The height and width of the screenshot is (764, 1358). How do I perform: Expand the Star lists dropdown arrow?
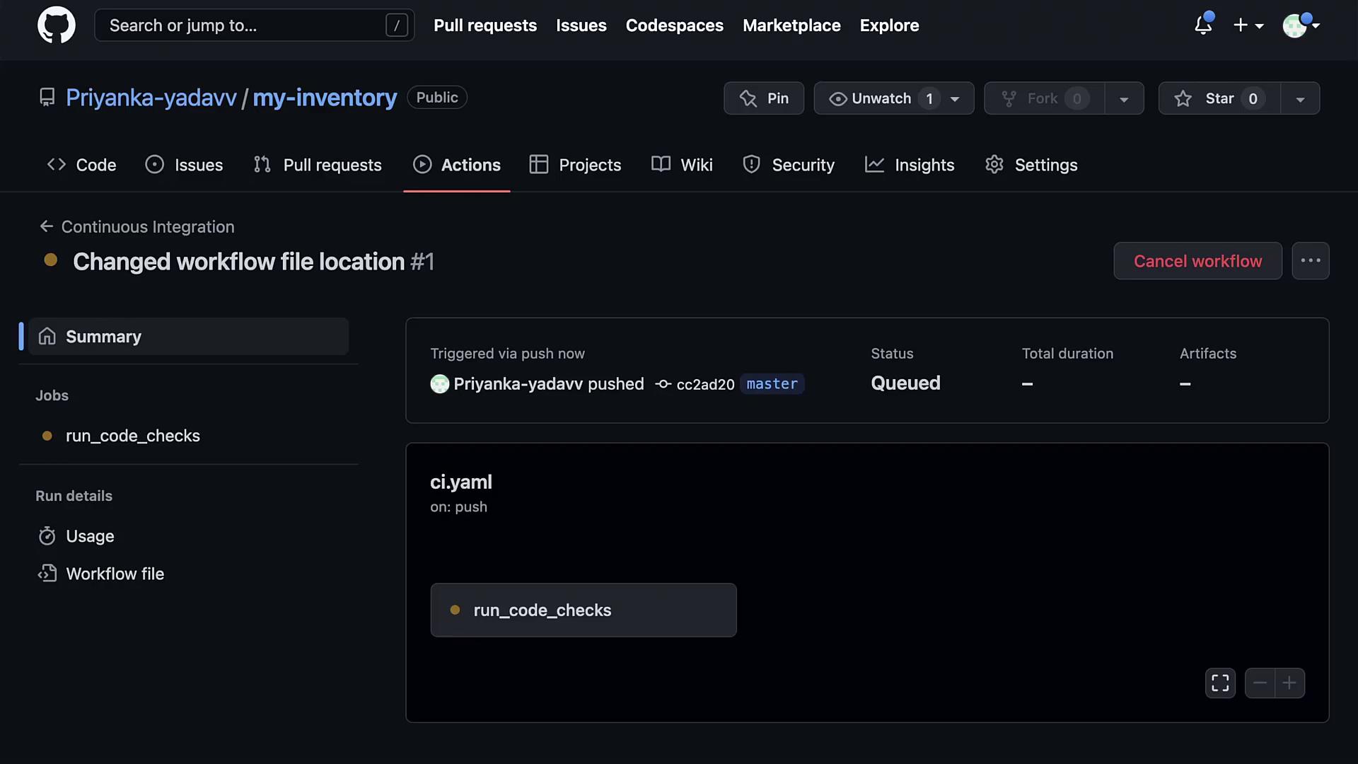(1300, 99)
